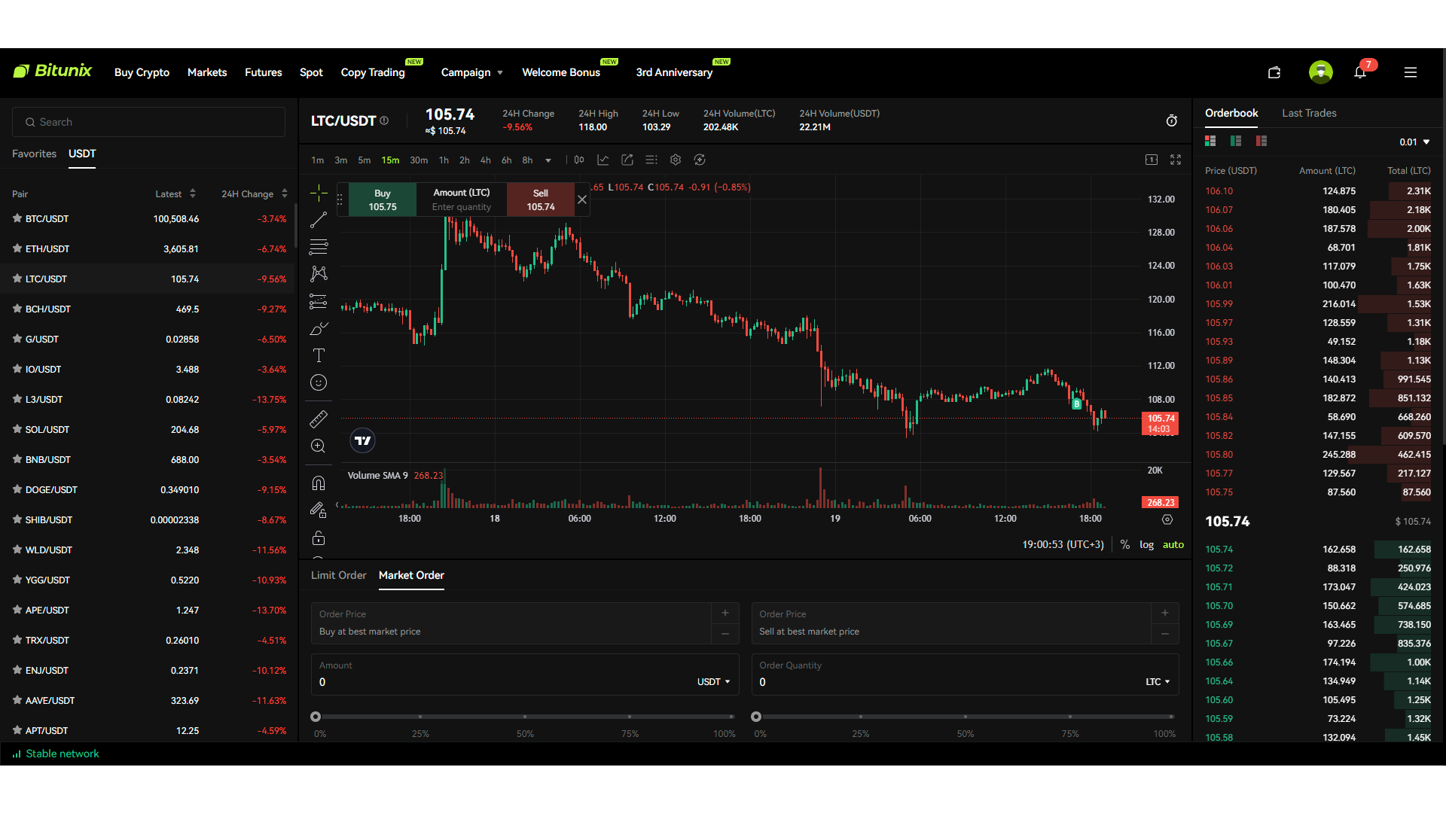Activate the chart zoom-in tool
The image size is (1446, 813).
(319, 446)
